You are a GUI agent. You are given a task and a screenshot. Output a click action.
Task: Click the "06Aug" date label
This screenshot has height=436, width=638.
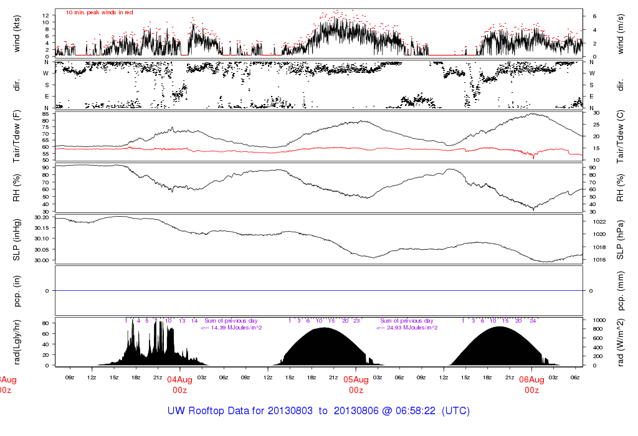[531, 379]
